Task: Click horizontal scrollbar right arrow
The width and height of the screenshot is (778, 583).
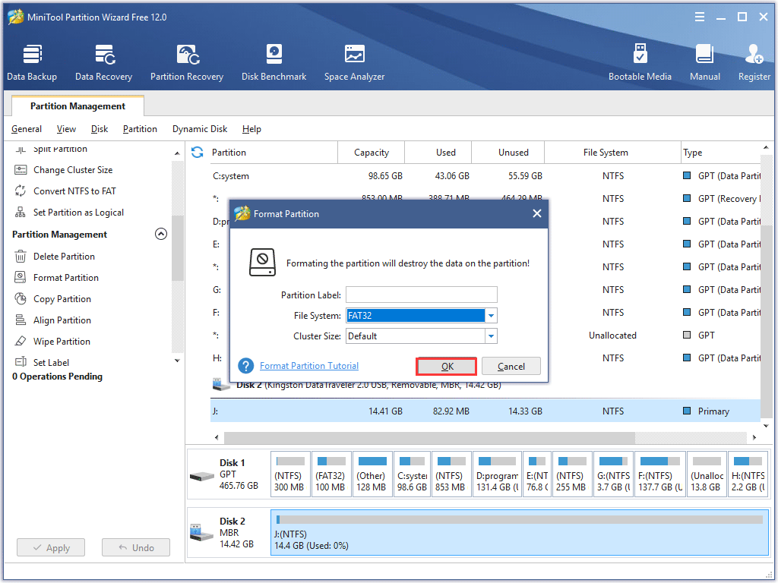Action: click(754, 438)
